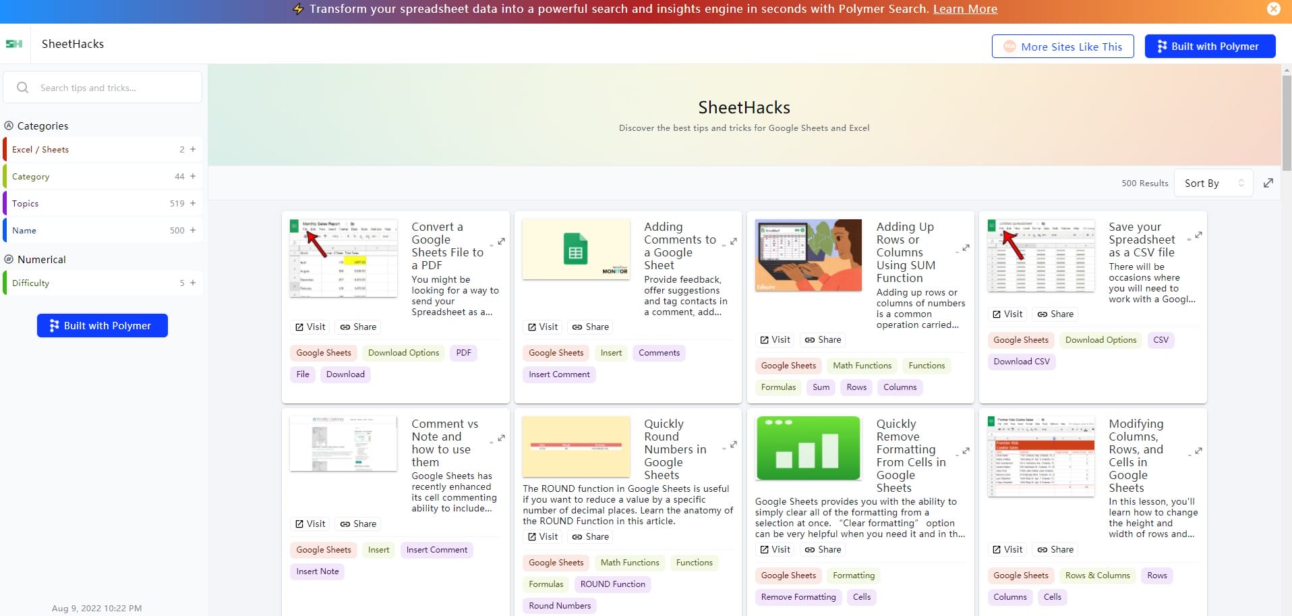
Task: Visit the Comment vs Note article
Action: coord(310,524)
